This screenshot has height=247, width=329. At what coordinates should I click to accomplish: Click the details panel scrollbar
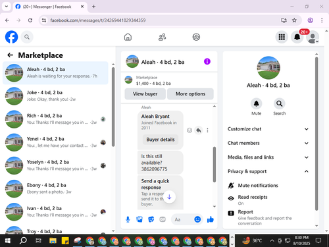(x=316, y=134)
